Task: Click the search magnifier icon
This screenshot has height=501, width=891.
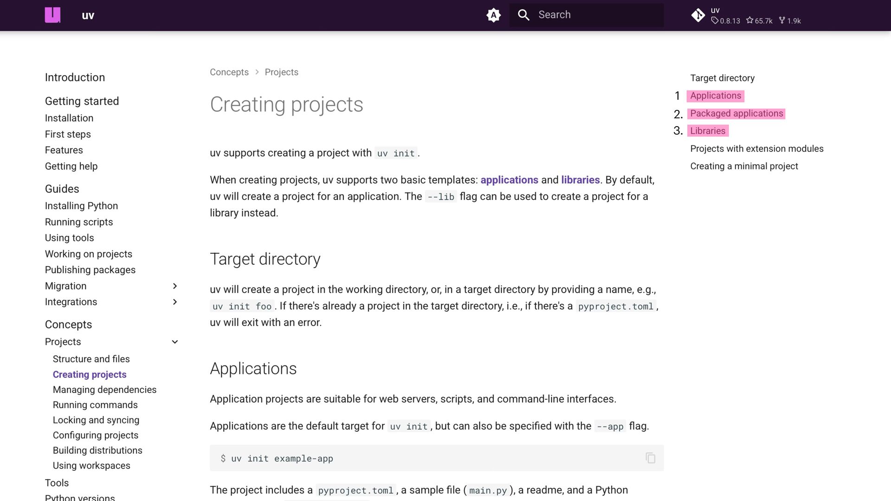Action: pos(523,15)
